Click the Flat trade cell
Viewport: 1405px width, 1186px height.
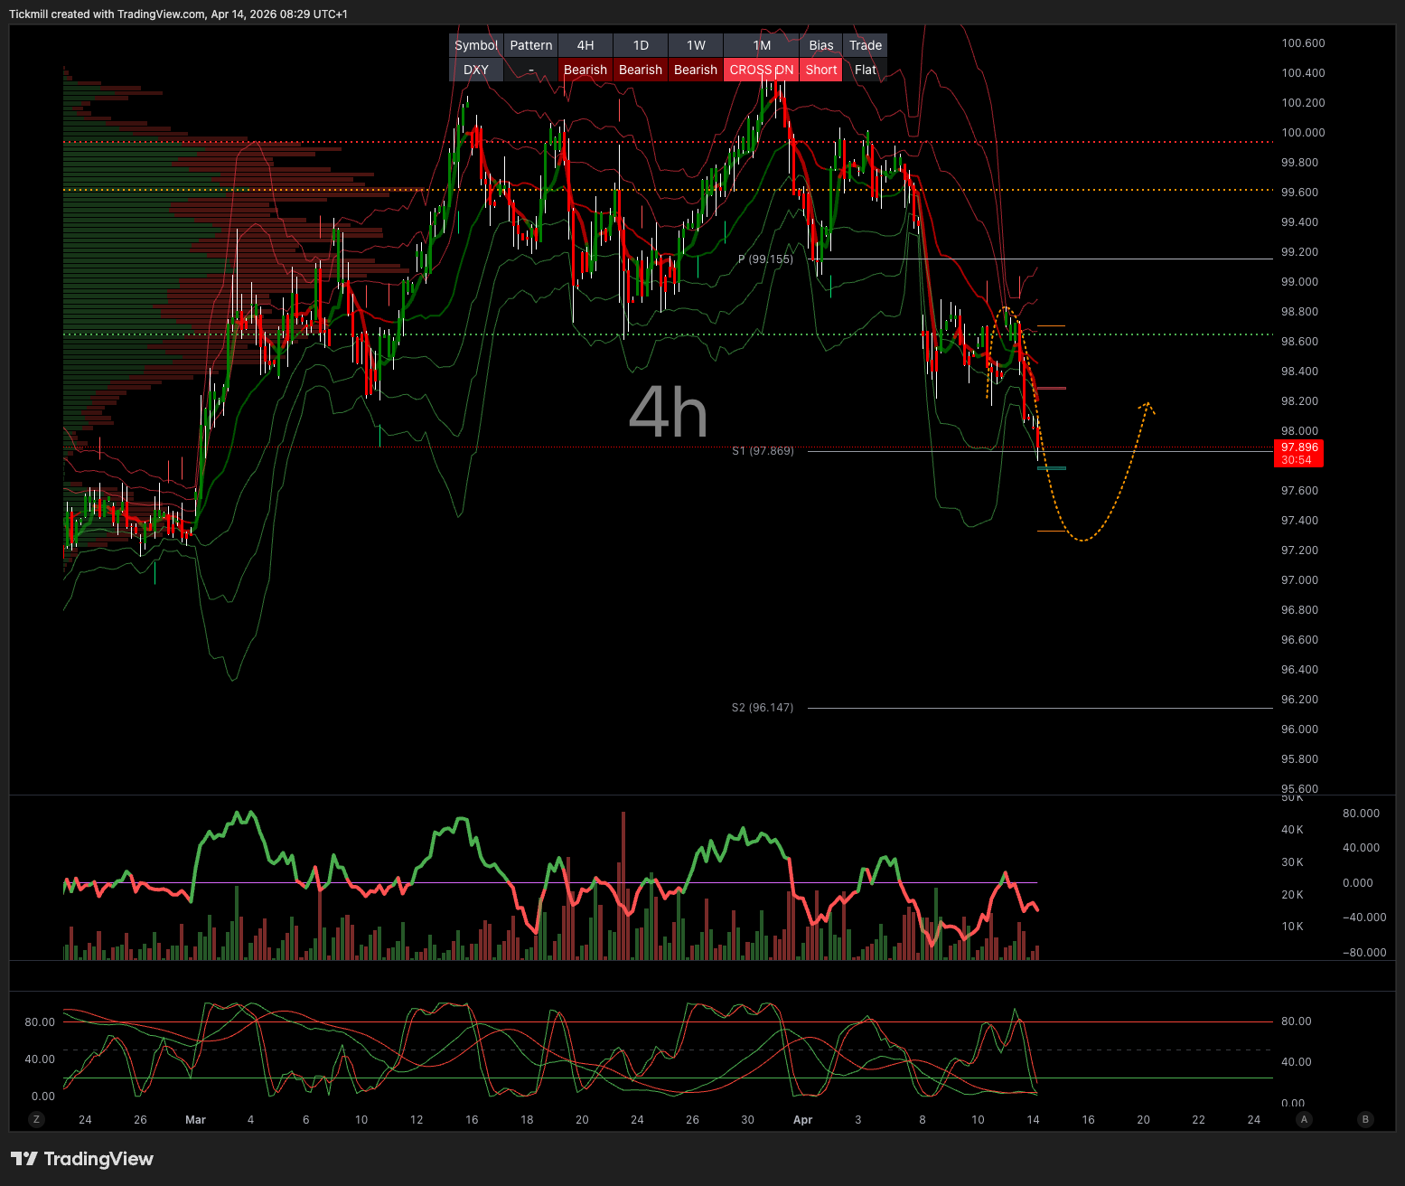coord(866,70)
